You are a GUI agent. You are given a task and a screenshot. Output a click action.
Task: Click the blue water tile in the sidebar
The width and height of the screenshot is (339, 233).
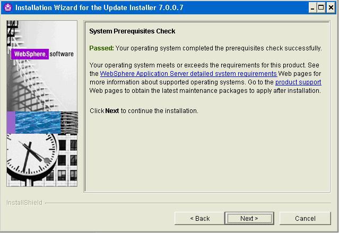(x=38, y=123)
